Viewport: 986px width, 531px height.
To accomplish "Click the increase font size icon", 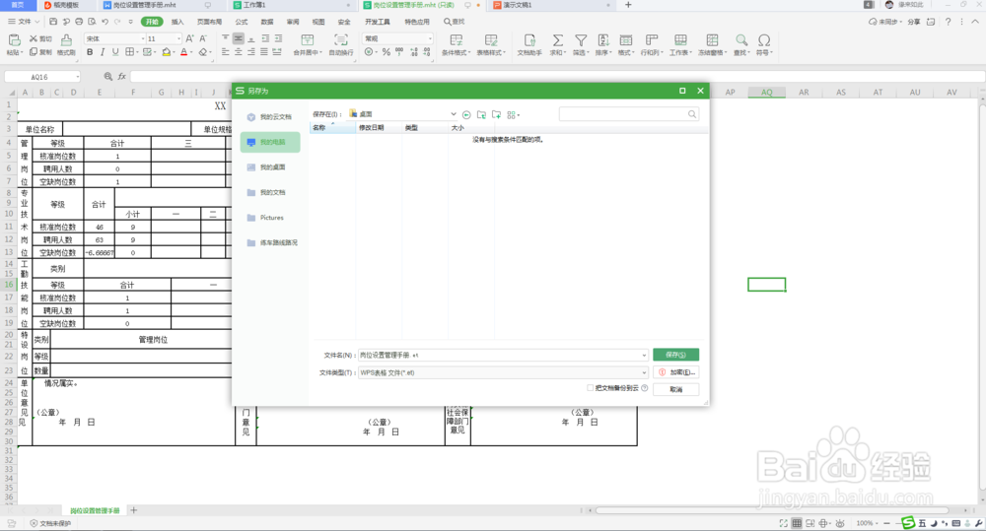I will pyautogui.click(x=189, y=38).
